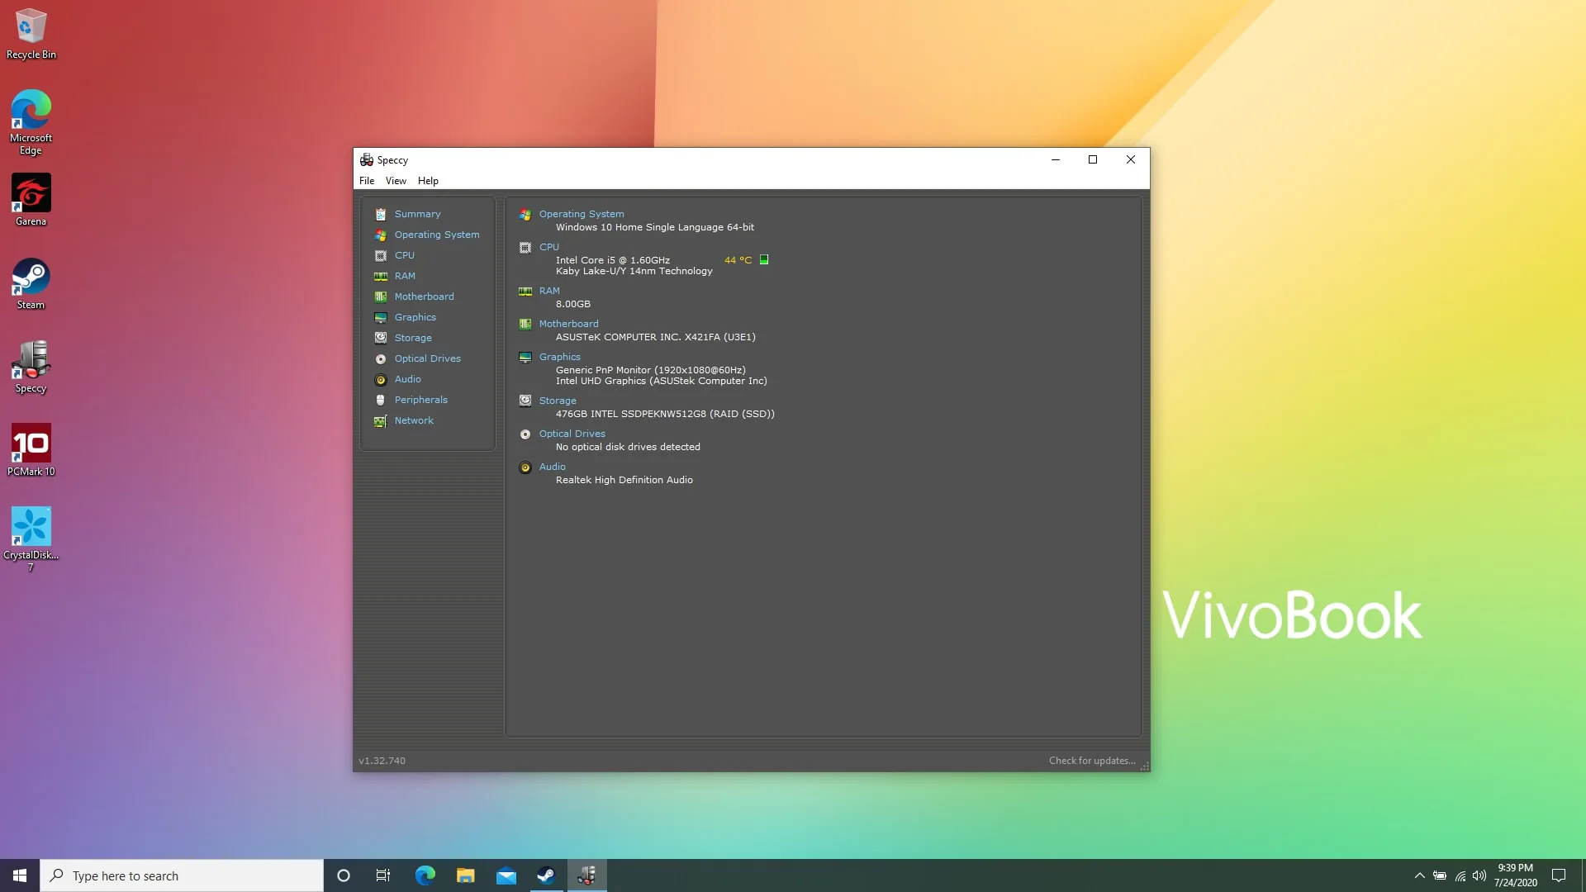Click the green CPU temperature indicator icon

tap(764, 259)
